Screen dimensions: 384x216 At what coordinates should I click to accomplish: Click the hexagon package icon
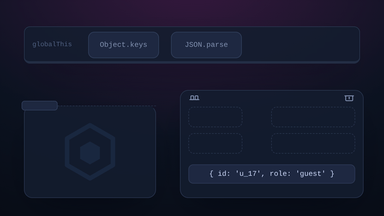(90, 152)
